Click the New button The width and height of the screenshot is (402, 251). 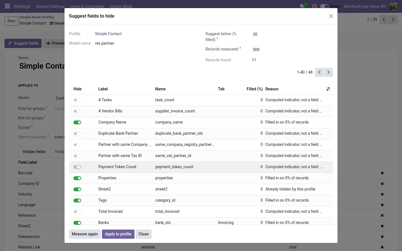tap(11, 21)
